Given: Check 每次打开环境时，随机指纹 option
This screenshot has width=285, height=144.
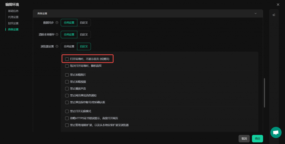Looking at the screenshot, I should coord(67,66).
